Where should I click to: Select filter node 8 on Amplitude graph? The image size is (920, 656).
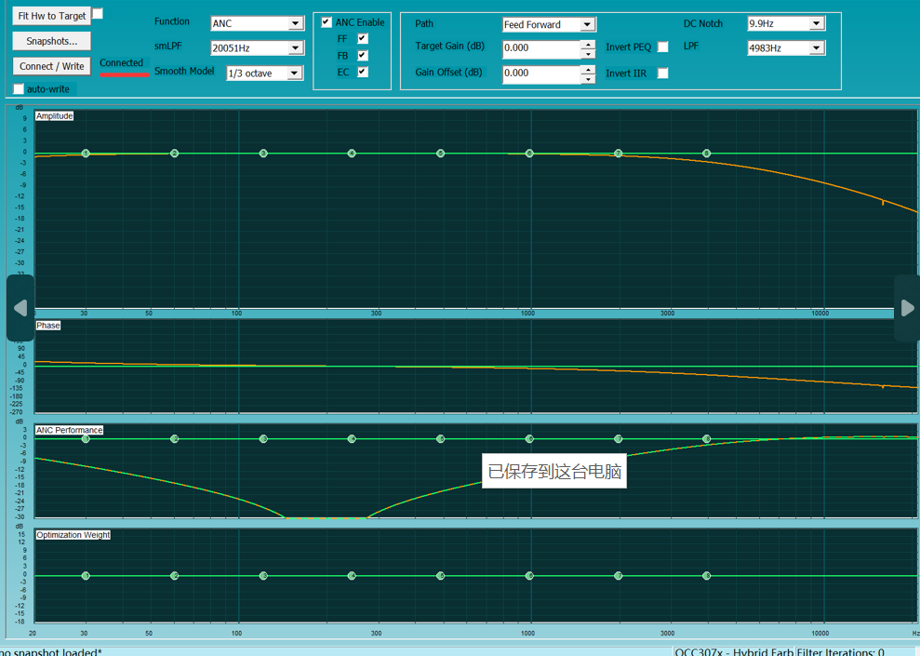point(706,154)
